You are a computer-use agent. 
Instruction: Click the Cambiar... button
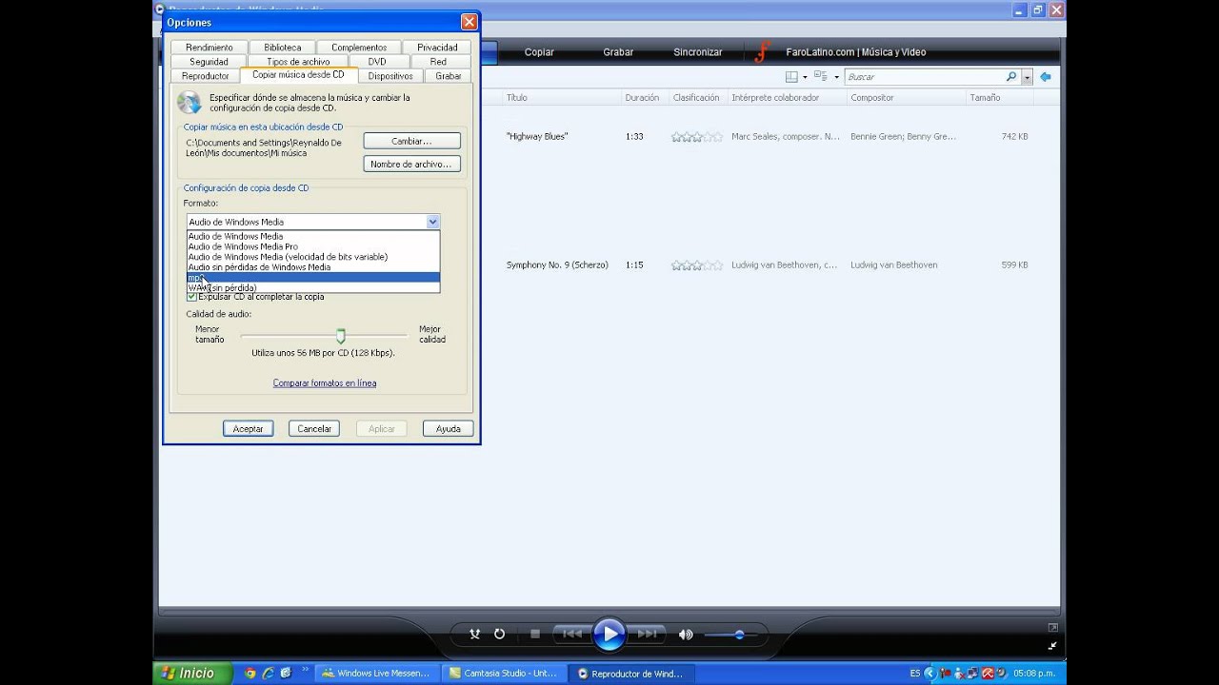411,141
